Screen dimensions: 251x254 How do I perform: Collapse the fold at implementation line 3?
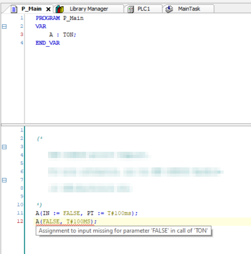pyautogui.click(x=4, y=147)
